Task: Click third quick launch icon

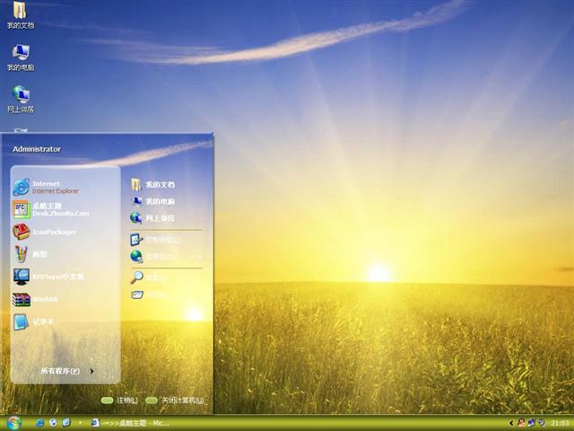Action: click(x=66, y=423)
